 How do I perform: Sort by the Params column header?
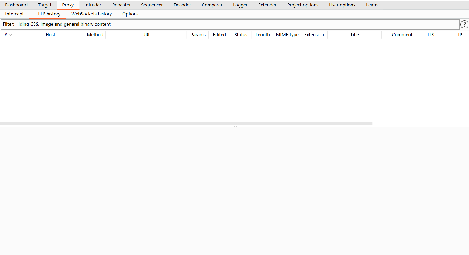coord(198,35)
